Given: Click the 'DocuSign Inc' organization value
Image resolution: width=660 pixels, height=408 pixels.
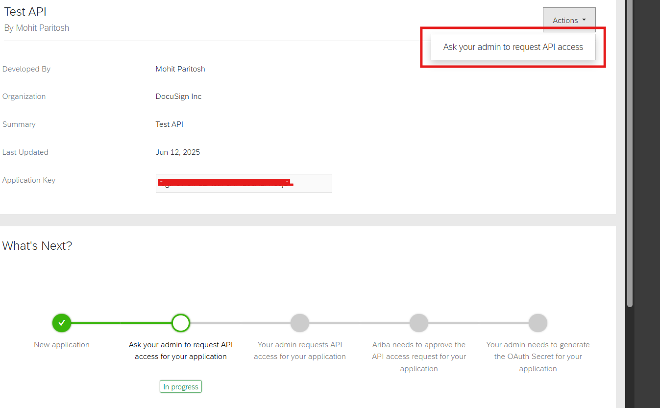Looking at the screenshot, I should [x=178, y=96].
